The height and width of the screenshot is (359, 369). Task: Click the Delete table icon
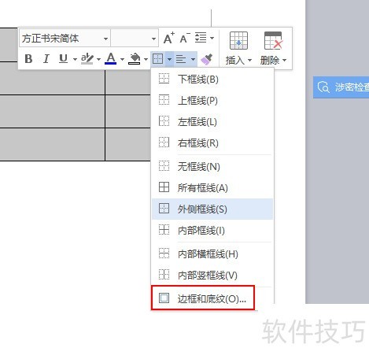pos(273,41)
